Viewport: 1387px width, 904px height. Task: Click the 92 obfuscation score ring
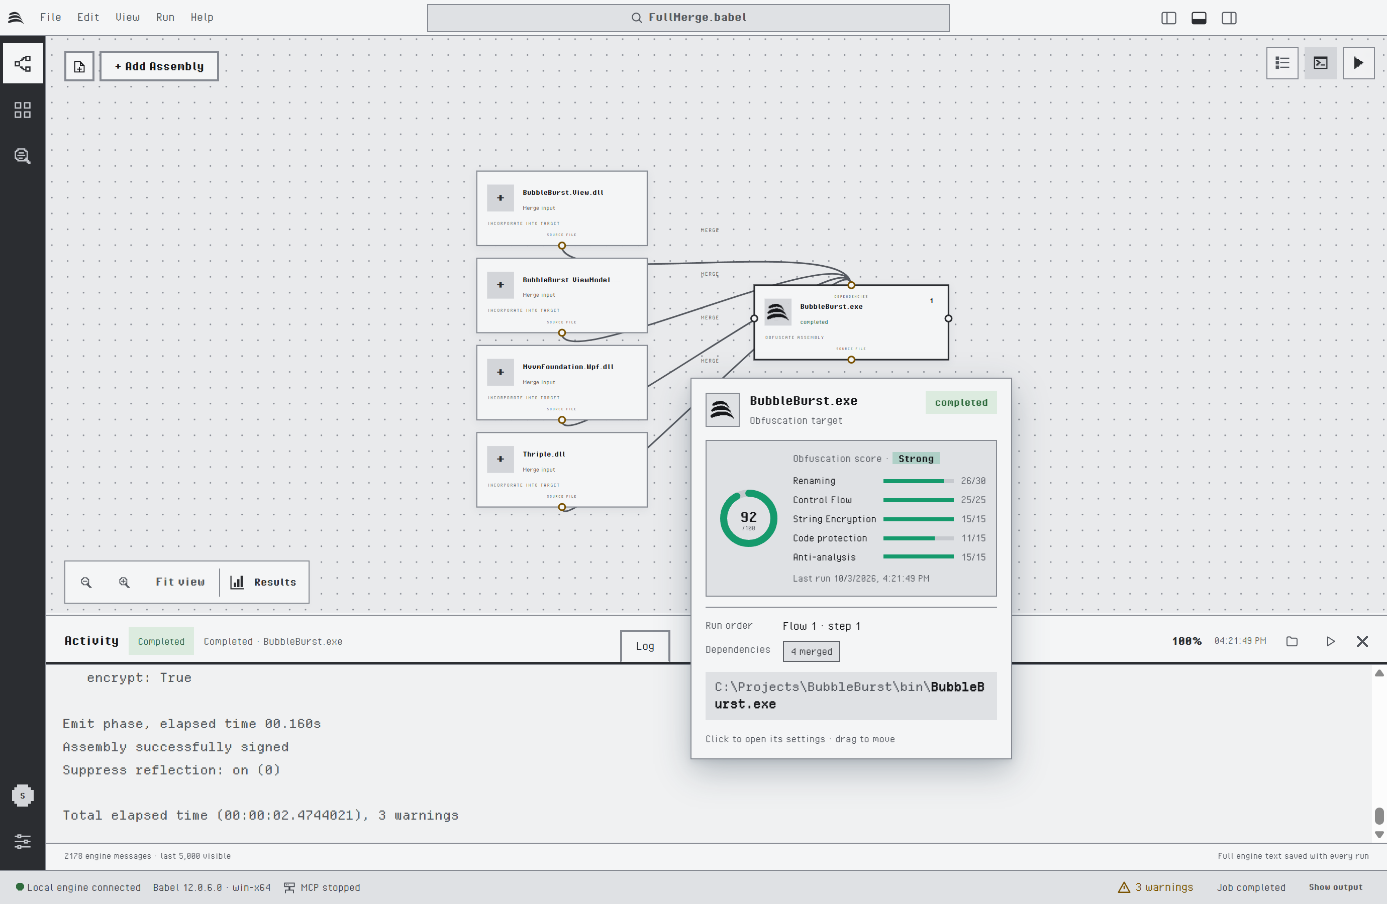coord(748,518)
